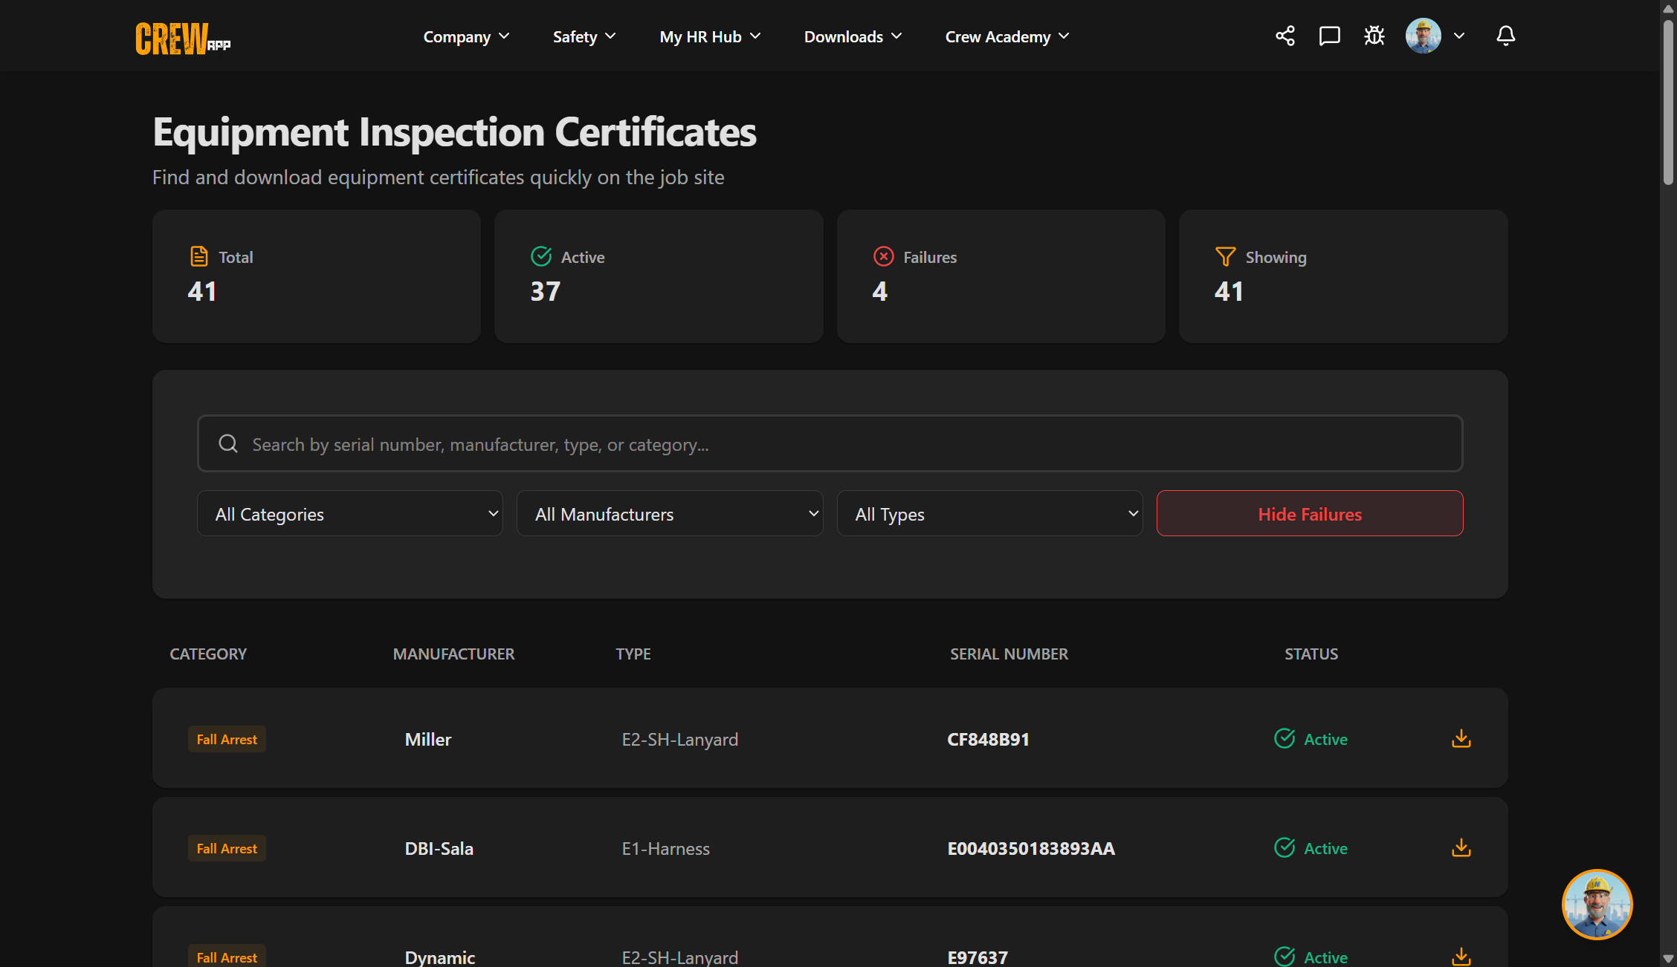The image size is (1677, 967).
Task: Click the MANUFACTURER column header
Action: coord(453,654)
